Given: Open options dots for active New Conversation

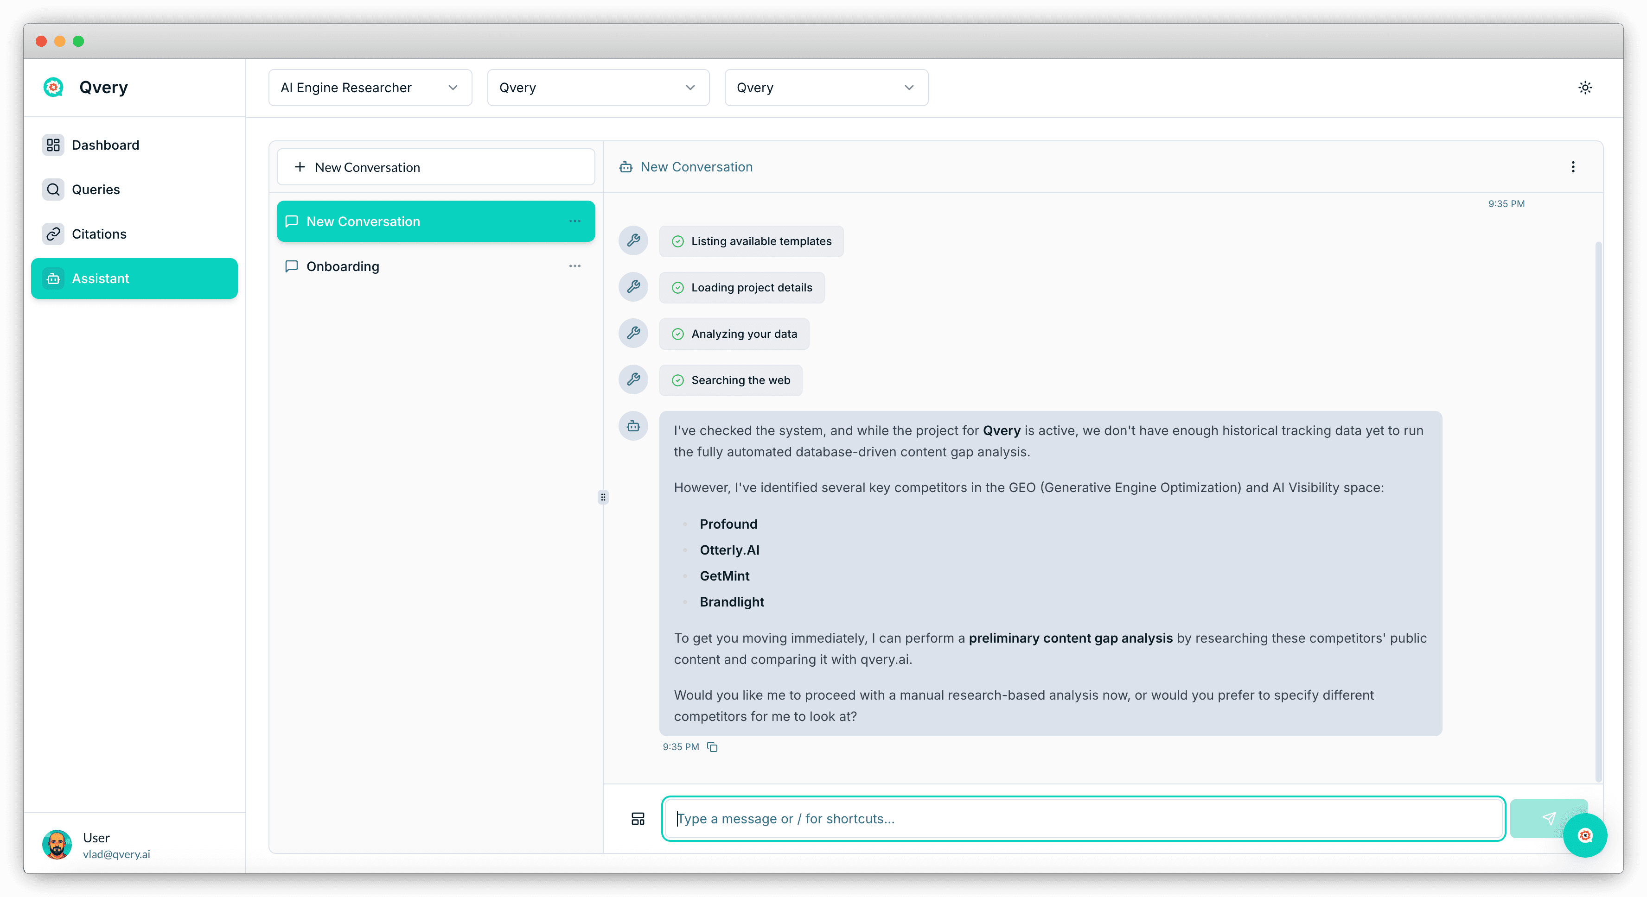Looking at the screenshot, I should pyautogui.click(x=574, y=221).
